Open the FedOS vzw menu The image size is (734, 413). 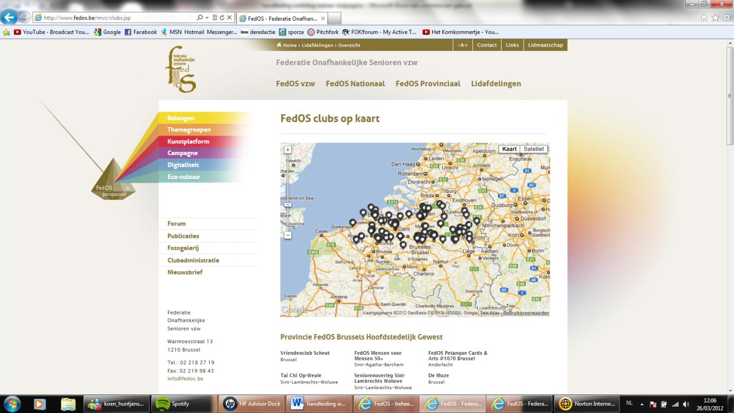(296, 84)
